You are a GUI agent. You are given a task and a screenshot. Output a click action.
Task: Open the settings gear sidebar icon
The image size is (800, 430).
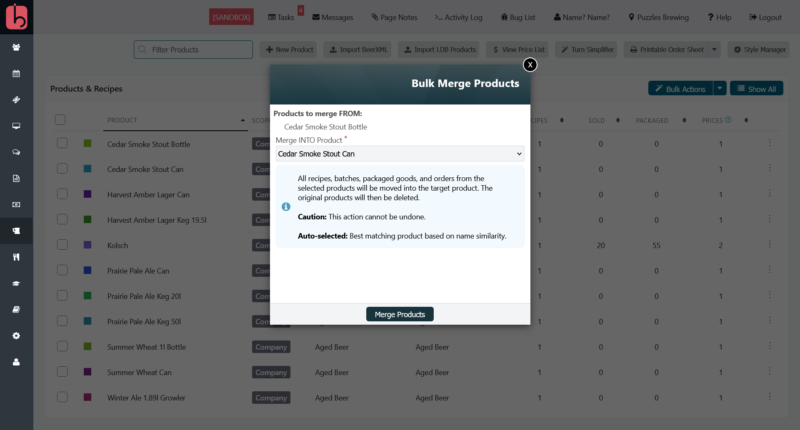click(x=16, y=336)
